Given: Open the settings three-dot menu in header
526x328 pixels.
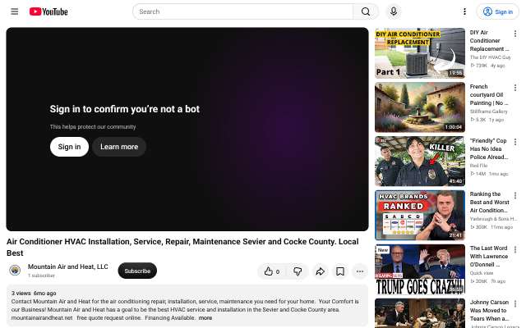Looking at the screenshot, I should click(x=464, y=11).
